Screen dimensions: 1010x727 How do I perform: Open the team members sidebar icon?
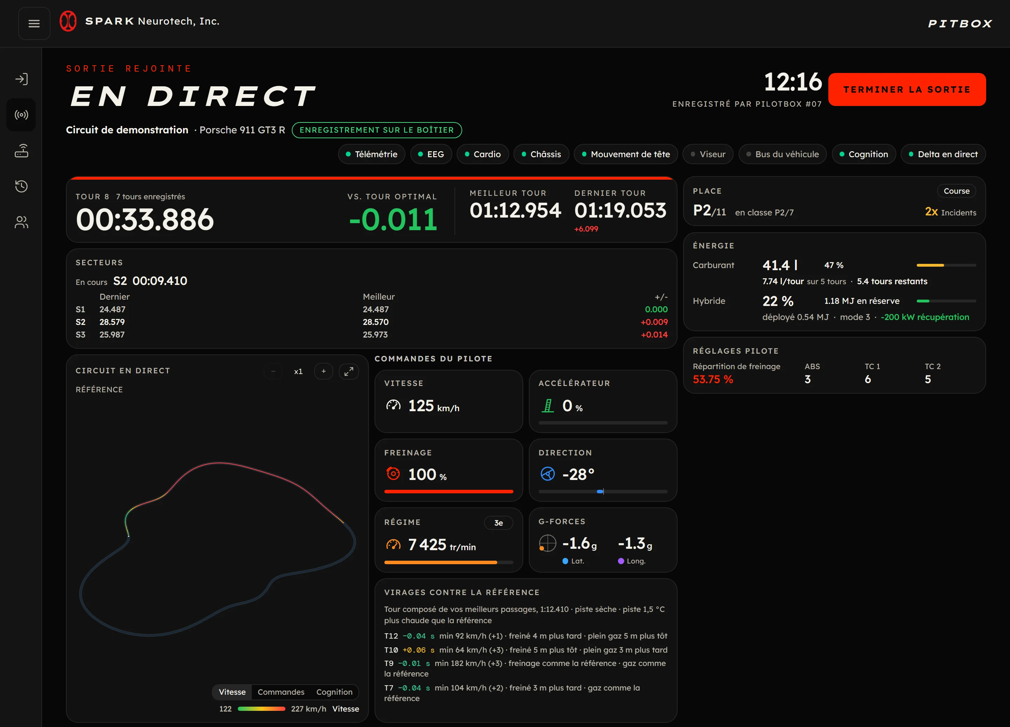click(x=21, y=222)
